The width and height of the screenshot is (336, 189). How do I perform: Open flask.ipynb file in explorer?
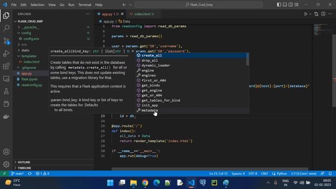pyautogui.click(x=29, y=79)
